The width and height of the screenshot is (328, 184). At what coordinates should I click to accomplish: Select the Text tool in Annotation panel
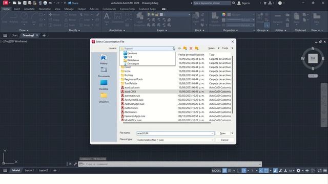107,18
